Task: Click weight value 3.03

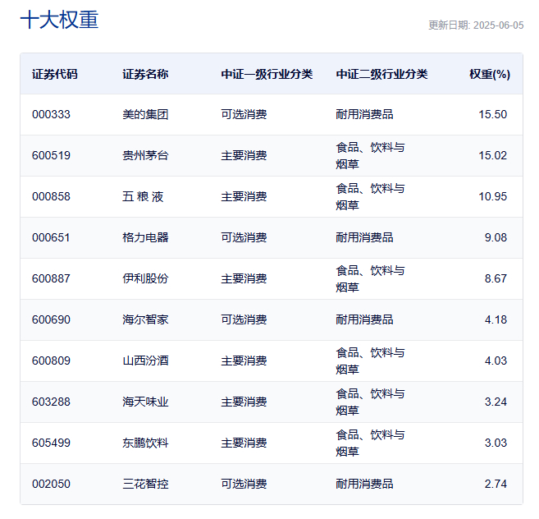Action: pos(496,443)
